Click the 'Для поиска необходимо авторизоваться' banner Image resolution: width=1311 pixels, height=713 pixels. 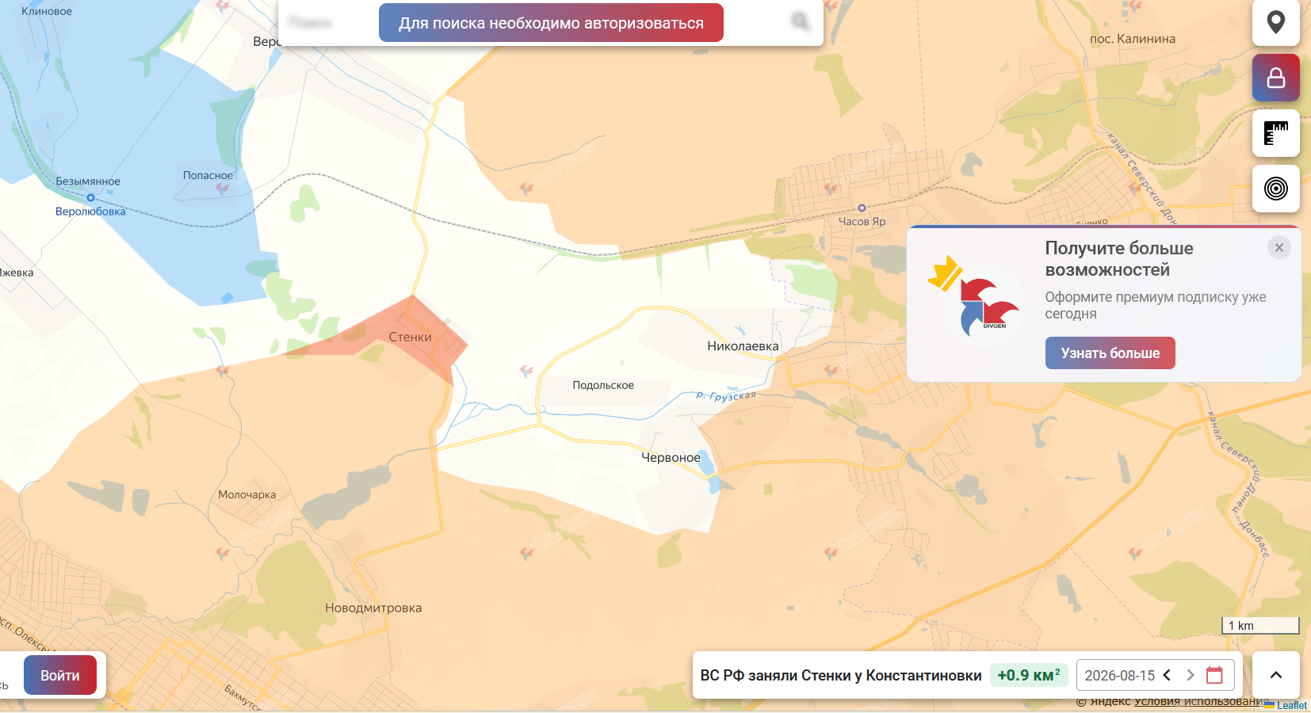(x=551, y=23)
